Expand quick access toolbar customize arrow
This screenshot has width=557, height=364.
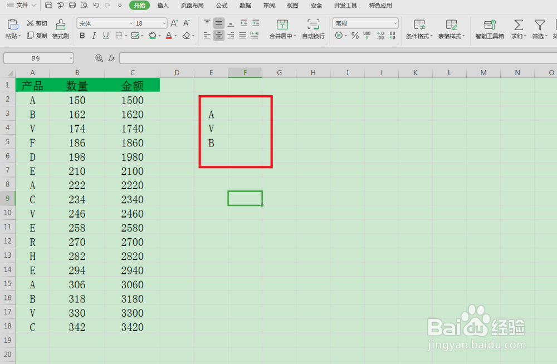120,6
